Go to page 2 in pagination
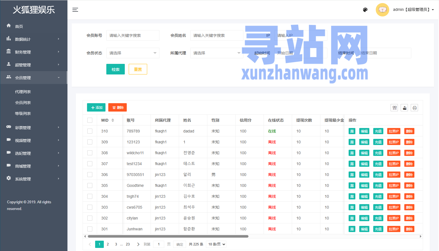Image resolution: width=439 pixels, height=251 pixels. pyautogui.click(x=108, y=244)
